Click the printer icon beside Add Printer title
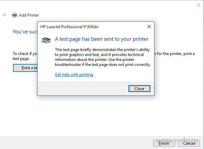This screenshot has width=204, height=149. 15,15
